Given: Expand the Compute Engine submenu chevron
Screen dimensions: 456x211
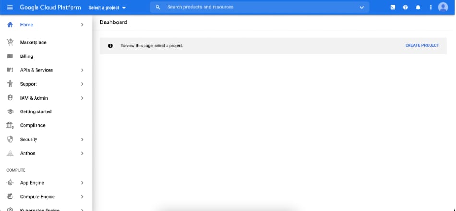Looking at the screenshot, I should [82, 197].
